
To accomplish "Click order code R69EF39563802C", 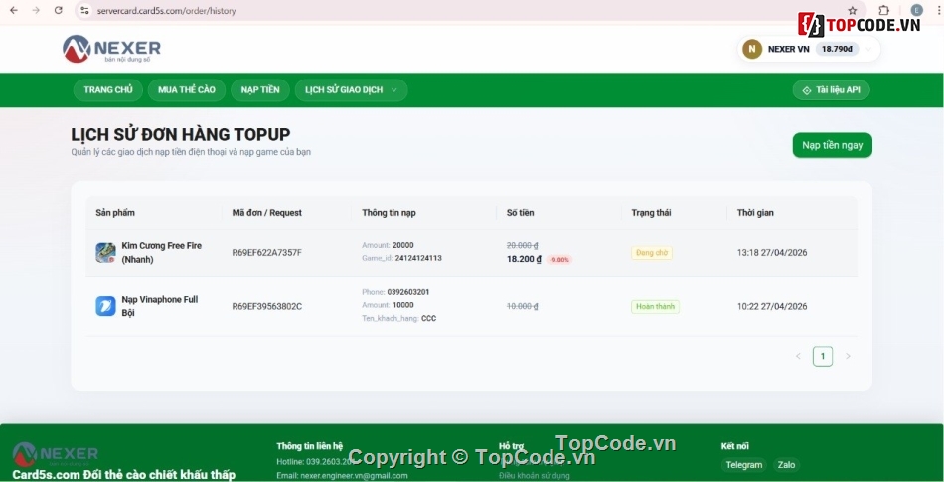I will 266,306.
